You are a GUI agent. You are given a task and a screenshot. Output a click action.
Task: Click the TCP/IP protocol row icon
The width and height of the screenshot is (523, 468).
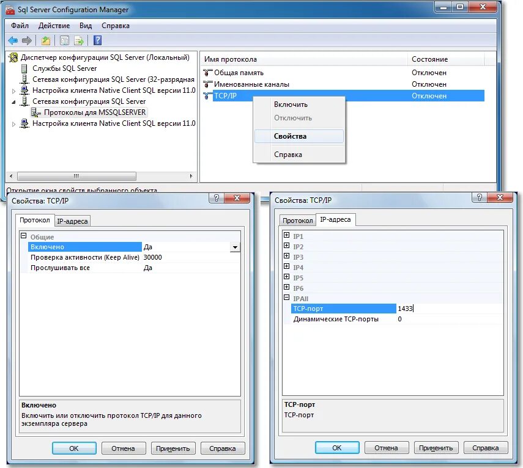(x=208, y=96)
